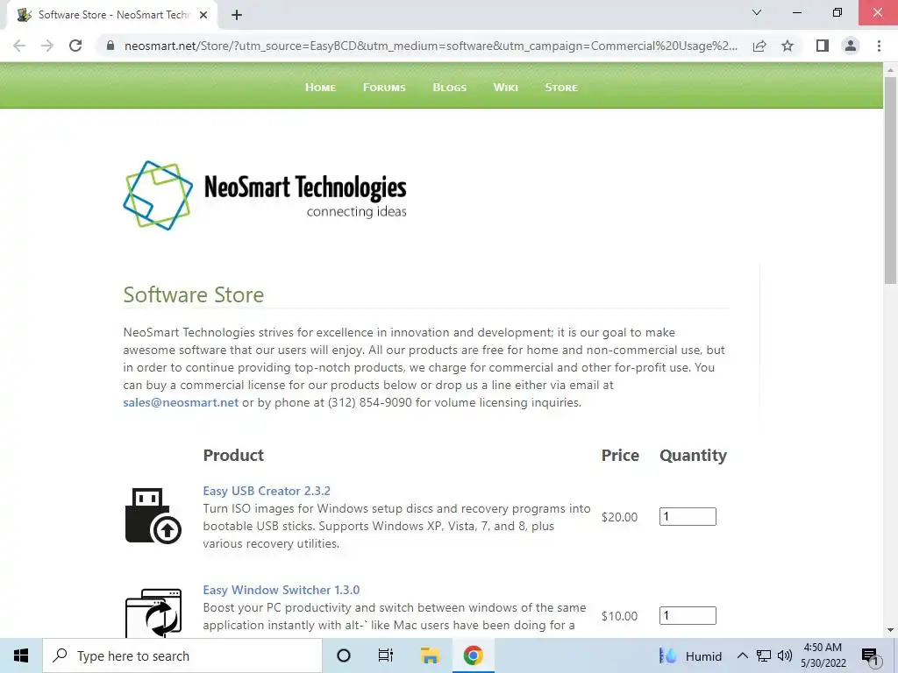Open a new browser tab
The height and width of the screenshot is (673, 898).
237,15
